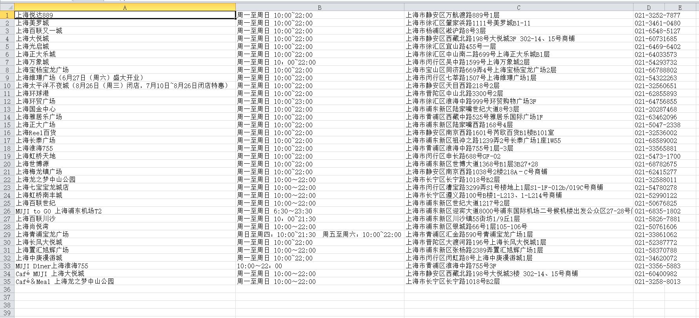Viewport: 699px width, 318px height.
Task: Select column B header
Action: pyautogui.click(x=320, y=7)
